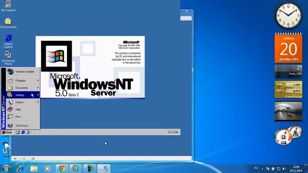
Task: Open My Computer icon on the NT desktop
Action: (8, 6)
